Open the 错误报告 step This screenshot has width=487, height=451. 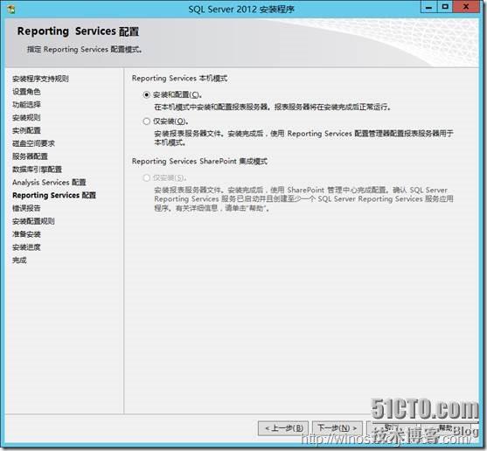coord(26,208)
